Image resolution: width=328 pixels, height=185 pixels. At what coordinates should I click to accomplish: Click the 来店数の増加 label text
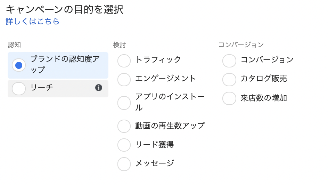264,98
